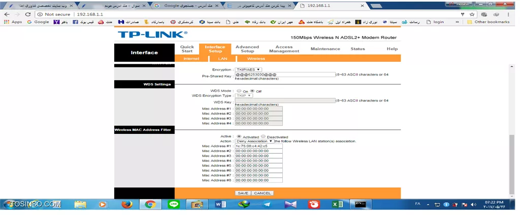This screenshot has height=215, width=520.
Task: Open Microsoft Excel taskbar icon
Action: click(337, 205)
